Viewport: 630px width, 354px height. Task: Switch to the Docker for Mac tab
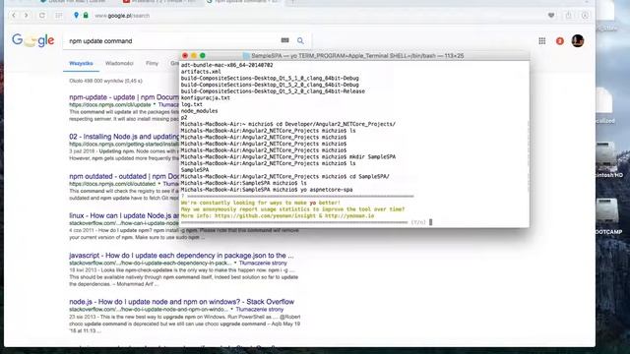tap(75, 2)
